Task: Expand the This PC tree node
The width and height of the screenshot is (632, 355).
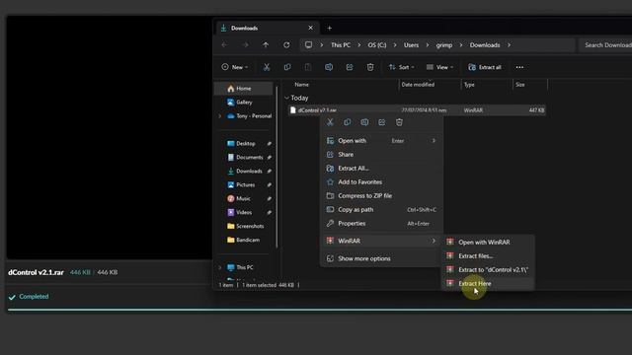Action: (220, 267)
